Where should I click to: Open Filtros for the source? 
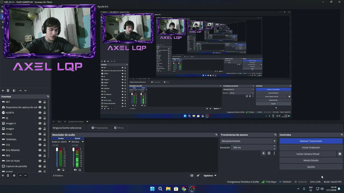119,128
